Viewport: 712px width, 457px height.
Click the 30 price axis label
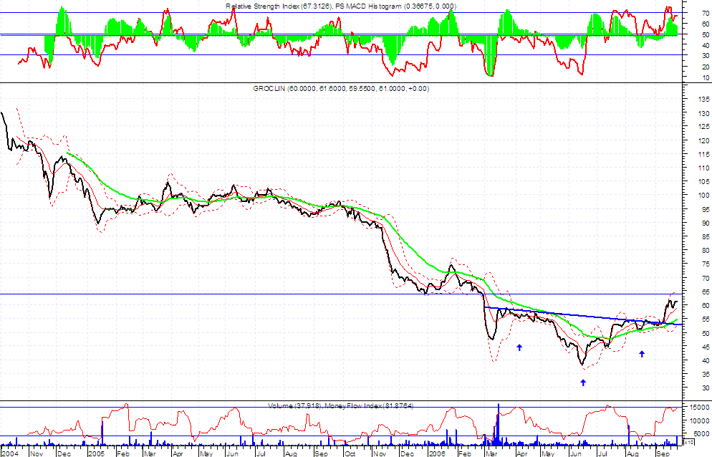click(693, 388)
